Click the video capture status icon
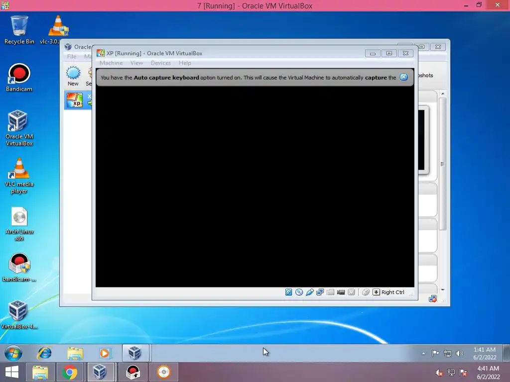Screen dimensions: 510x382 coord(341,292)
